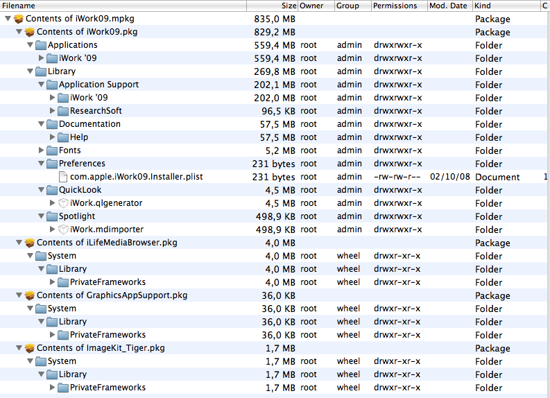Click the Preferences folder icon
Image resolution: width=550 pixels, height=398 pixels.
(x=52, y=164)
